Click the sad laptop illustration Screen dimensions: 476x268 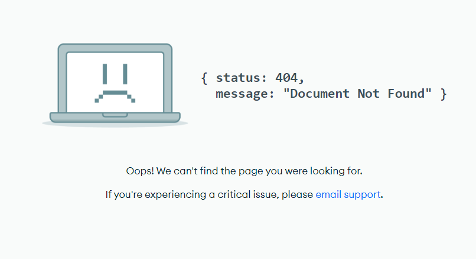click(115, 84)
